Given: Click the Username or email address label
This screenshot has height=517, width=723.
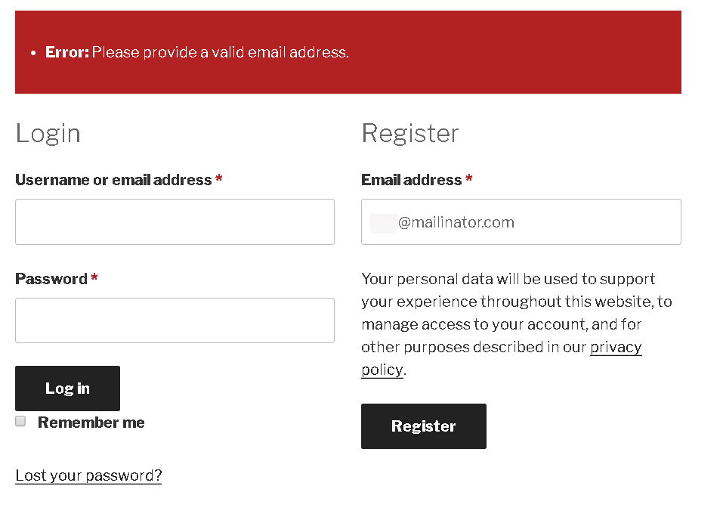Looking at the screenshot, I should tap(113, 179).
